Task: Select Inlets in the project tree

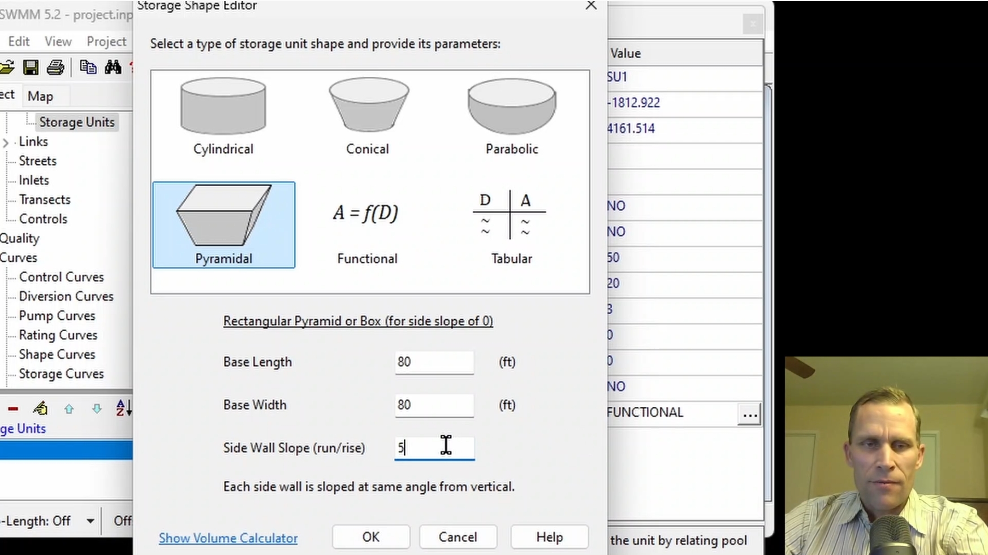Action: tap(34, 180)
